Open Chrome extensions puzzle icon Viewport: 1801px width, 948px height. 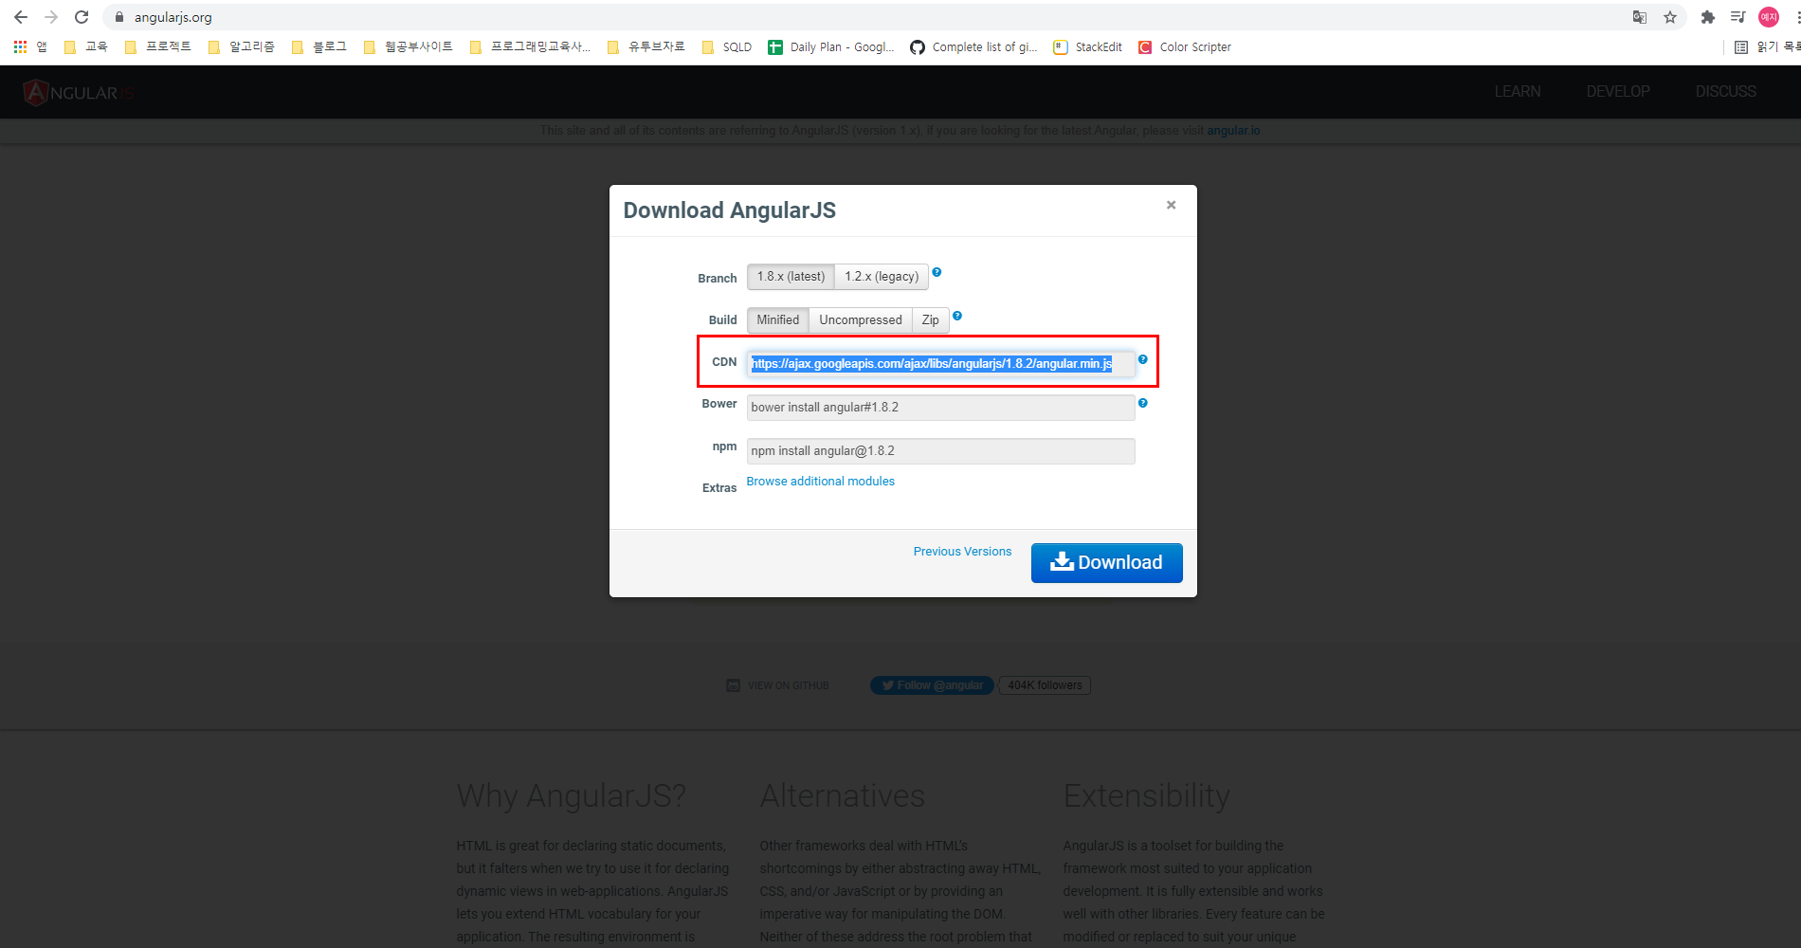(x=1708, y=17)
